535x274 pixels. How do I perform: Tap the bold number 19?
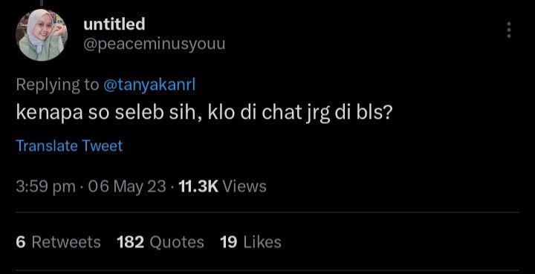(x=229, y=242)
